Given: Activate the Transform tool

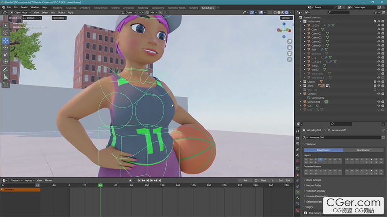Looking at the screenshot, I should (x=6, y=61).
